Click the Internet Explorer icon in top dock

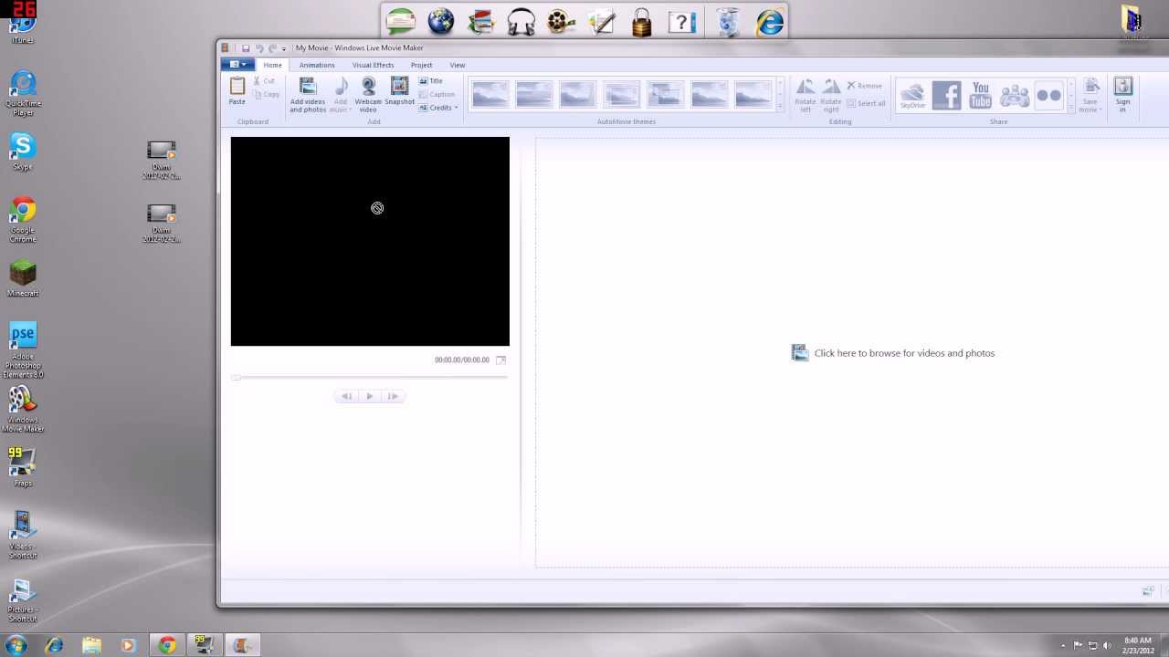[770, 21]
